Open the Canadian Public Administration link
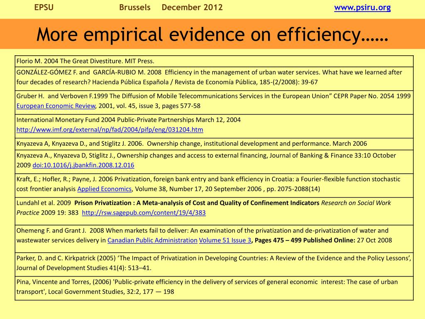The height and width of the screenshot is (319, 425). point(152,240)
